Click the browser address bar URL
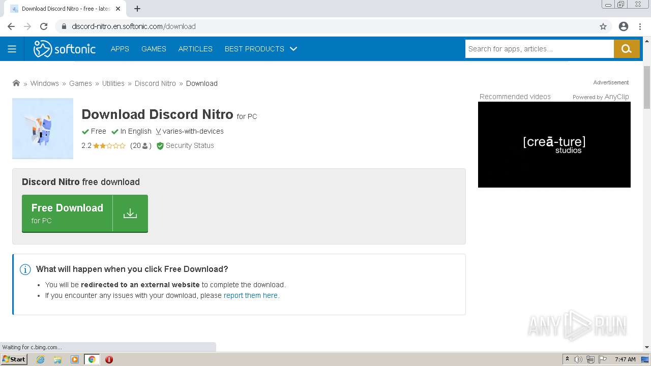 pyautogui.click(x=133, y=26)
